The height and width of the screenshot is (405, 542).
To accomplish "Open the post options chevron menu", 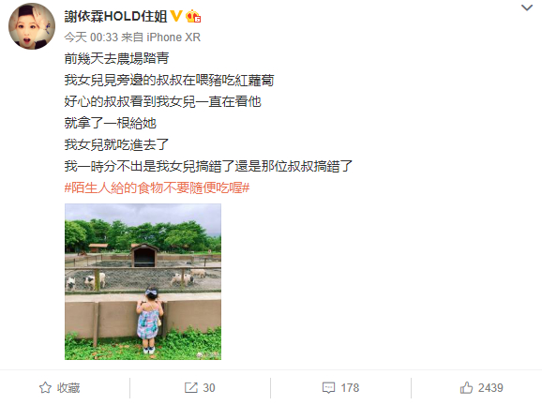I will point(527,7).
